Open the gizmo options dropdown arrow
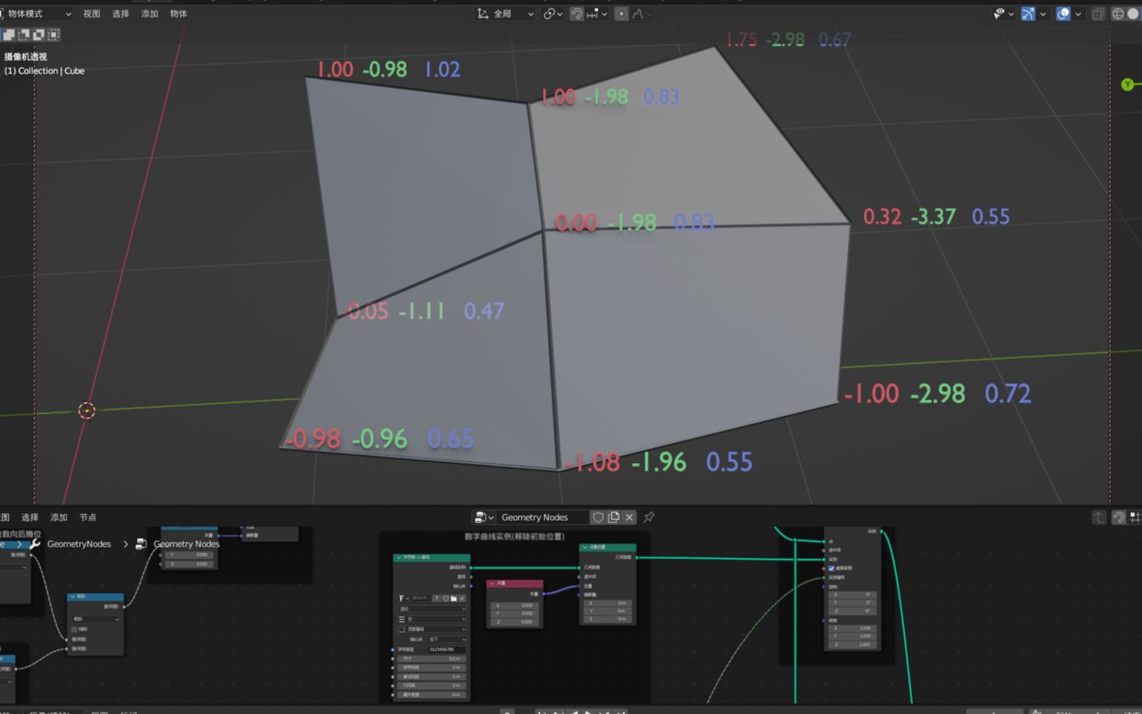1142x714 pixels. (x=1043, y=13)
